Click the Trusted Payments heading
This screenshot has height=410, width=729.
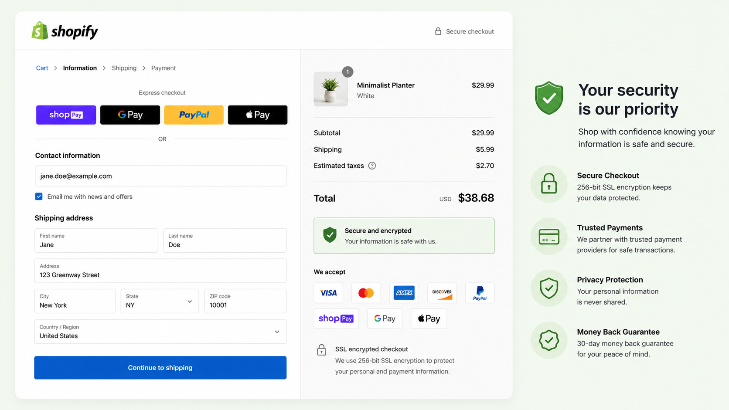pyautogui.click(x=610, y=228)
